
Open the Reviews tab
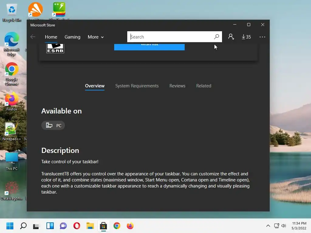coord(177,86)
